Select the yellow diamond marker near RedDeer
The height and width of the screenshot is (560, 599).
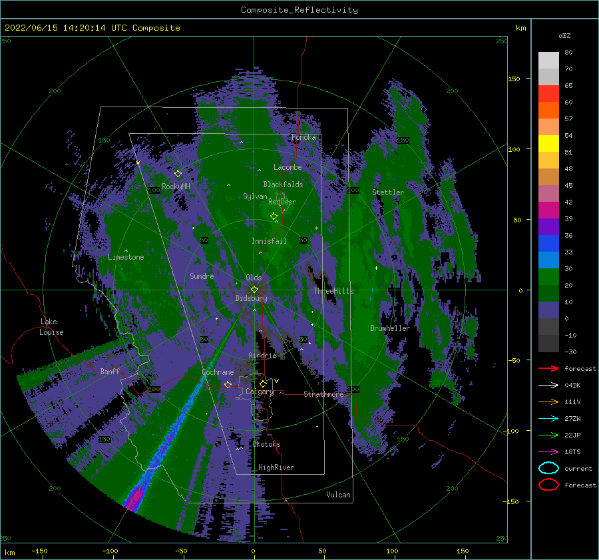pyautogui.click(x=274, y=216)
